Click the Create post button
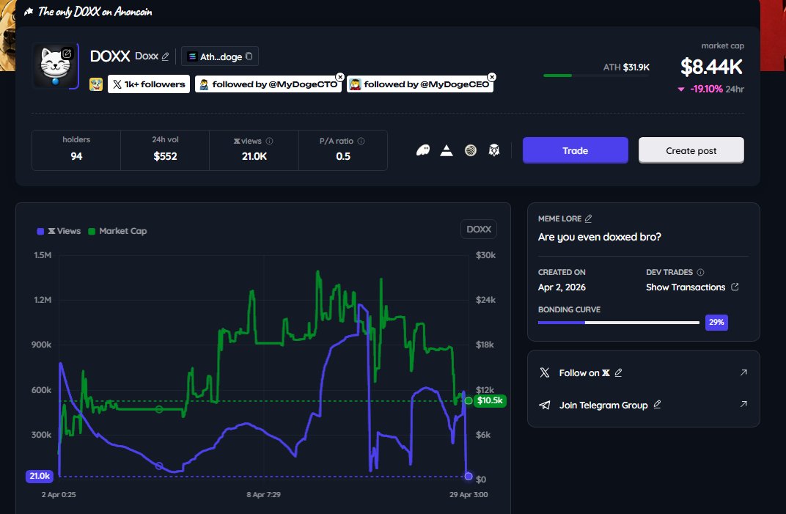This screenshot has height=514, width=786. click(x=691, y=150)
